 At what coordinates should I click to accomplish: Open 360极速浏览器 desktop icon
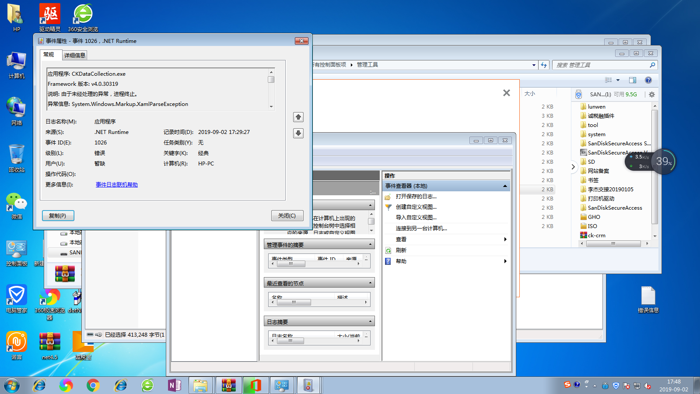click(x=50, y=304)
